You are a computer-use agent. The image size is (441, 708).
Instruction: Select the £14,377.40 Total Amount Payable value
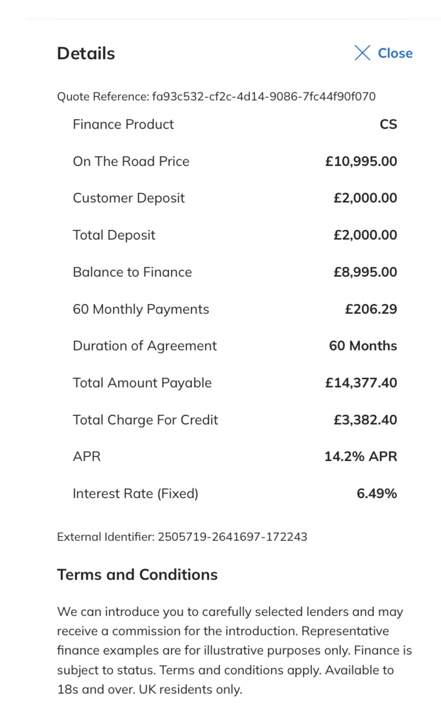[361, 383]
